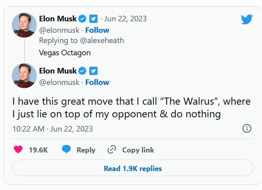Viewport: 262px width, 190px height.
Task: Click the Twitter square badge in the second tweet
Action: click(x=93, y=71)
